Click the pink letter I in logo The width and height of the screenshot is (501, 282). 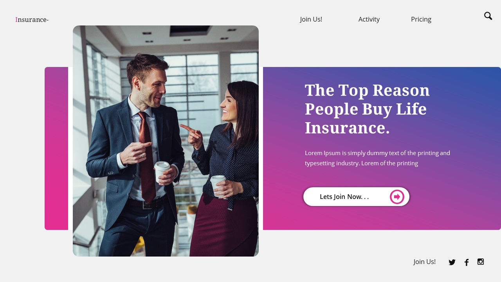click(x=16, y=20)
